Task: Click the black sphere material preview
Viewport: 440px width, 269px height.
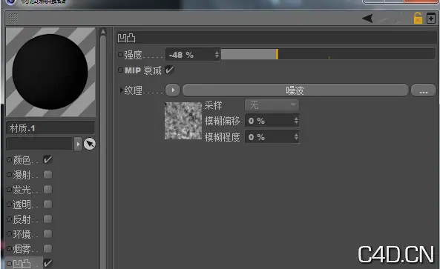Action: click(50, 72)
